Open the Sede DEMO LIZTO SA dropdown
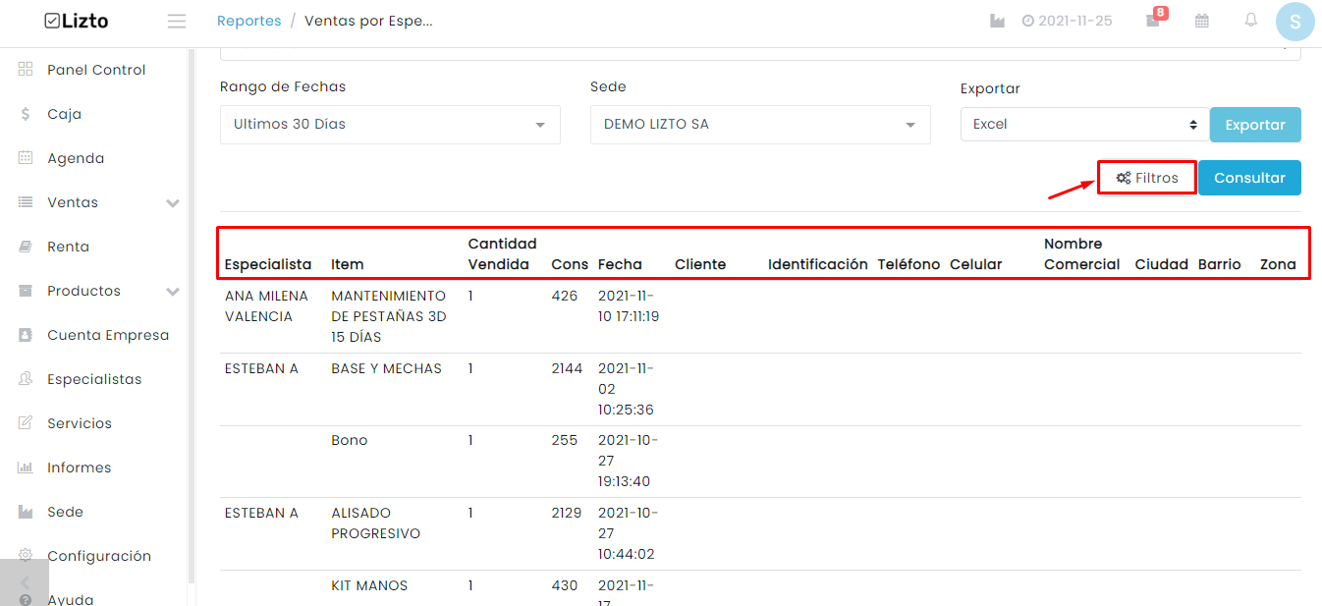 760,125
